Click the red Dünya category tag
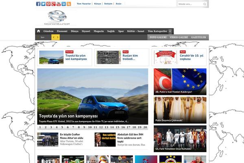The width and height of the screenshot is (244, 163). [x=125, y=52]
